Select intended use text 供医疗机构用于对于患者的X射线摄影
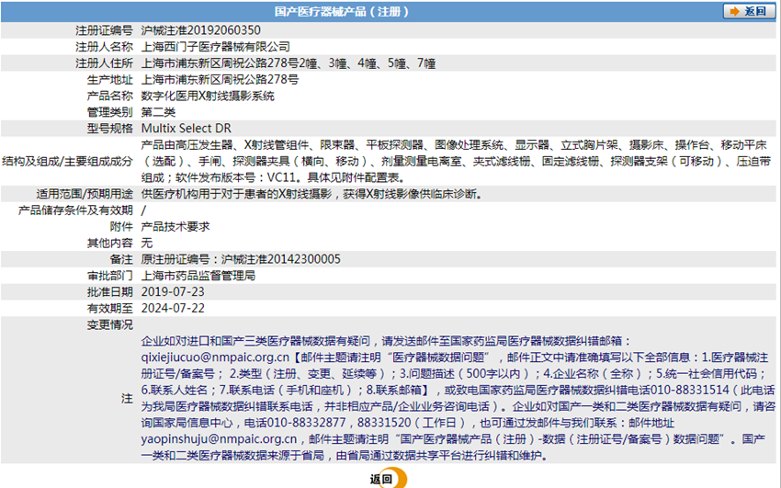This screenshot has width=781, height=488. click(x=236, y=194)
